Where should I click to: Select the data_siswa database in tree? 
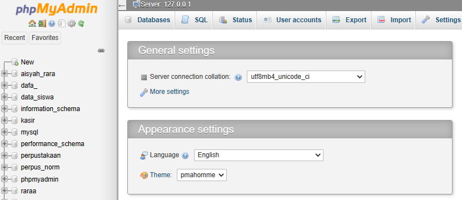pos(37,97)
